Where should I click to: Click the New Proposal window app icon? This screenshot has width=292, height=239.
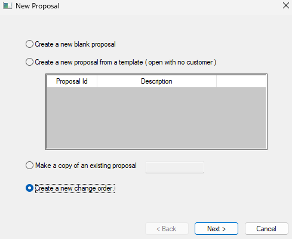[7, 5]
